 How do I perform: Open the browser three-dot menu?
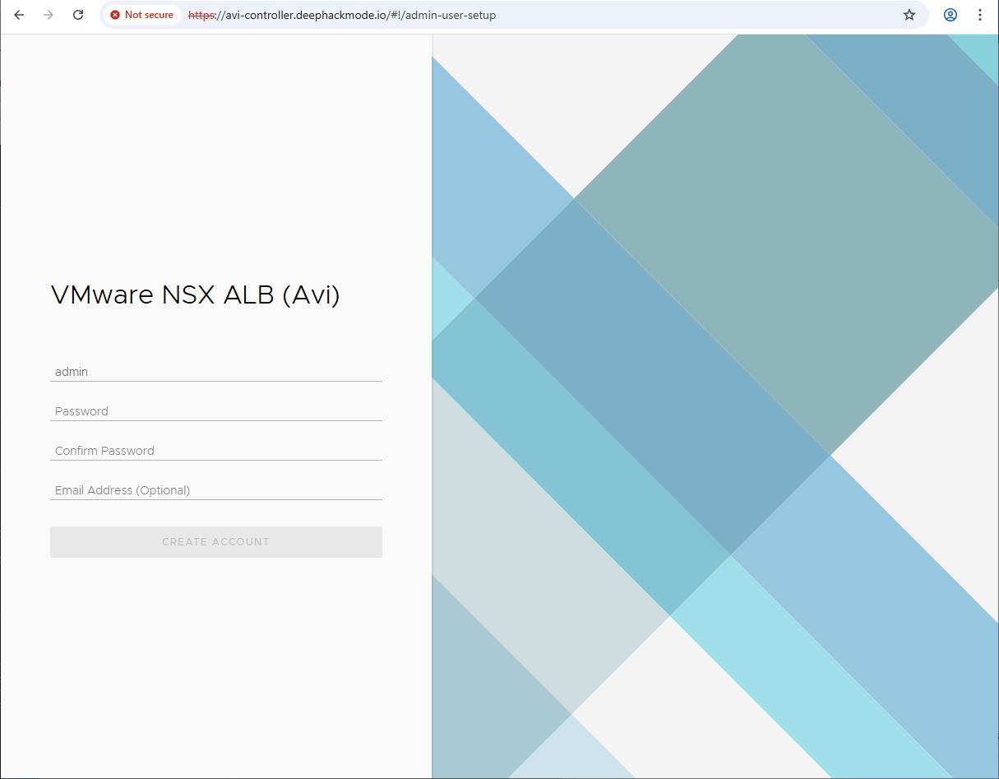(980, 15)
